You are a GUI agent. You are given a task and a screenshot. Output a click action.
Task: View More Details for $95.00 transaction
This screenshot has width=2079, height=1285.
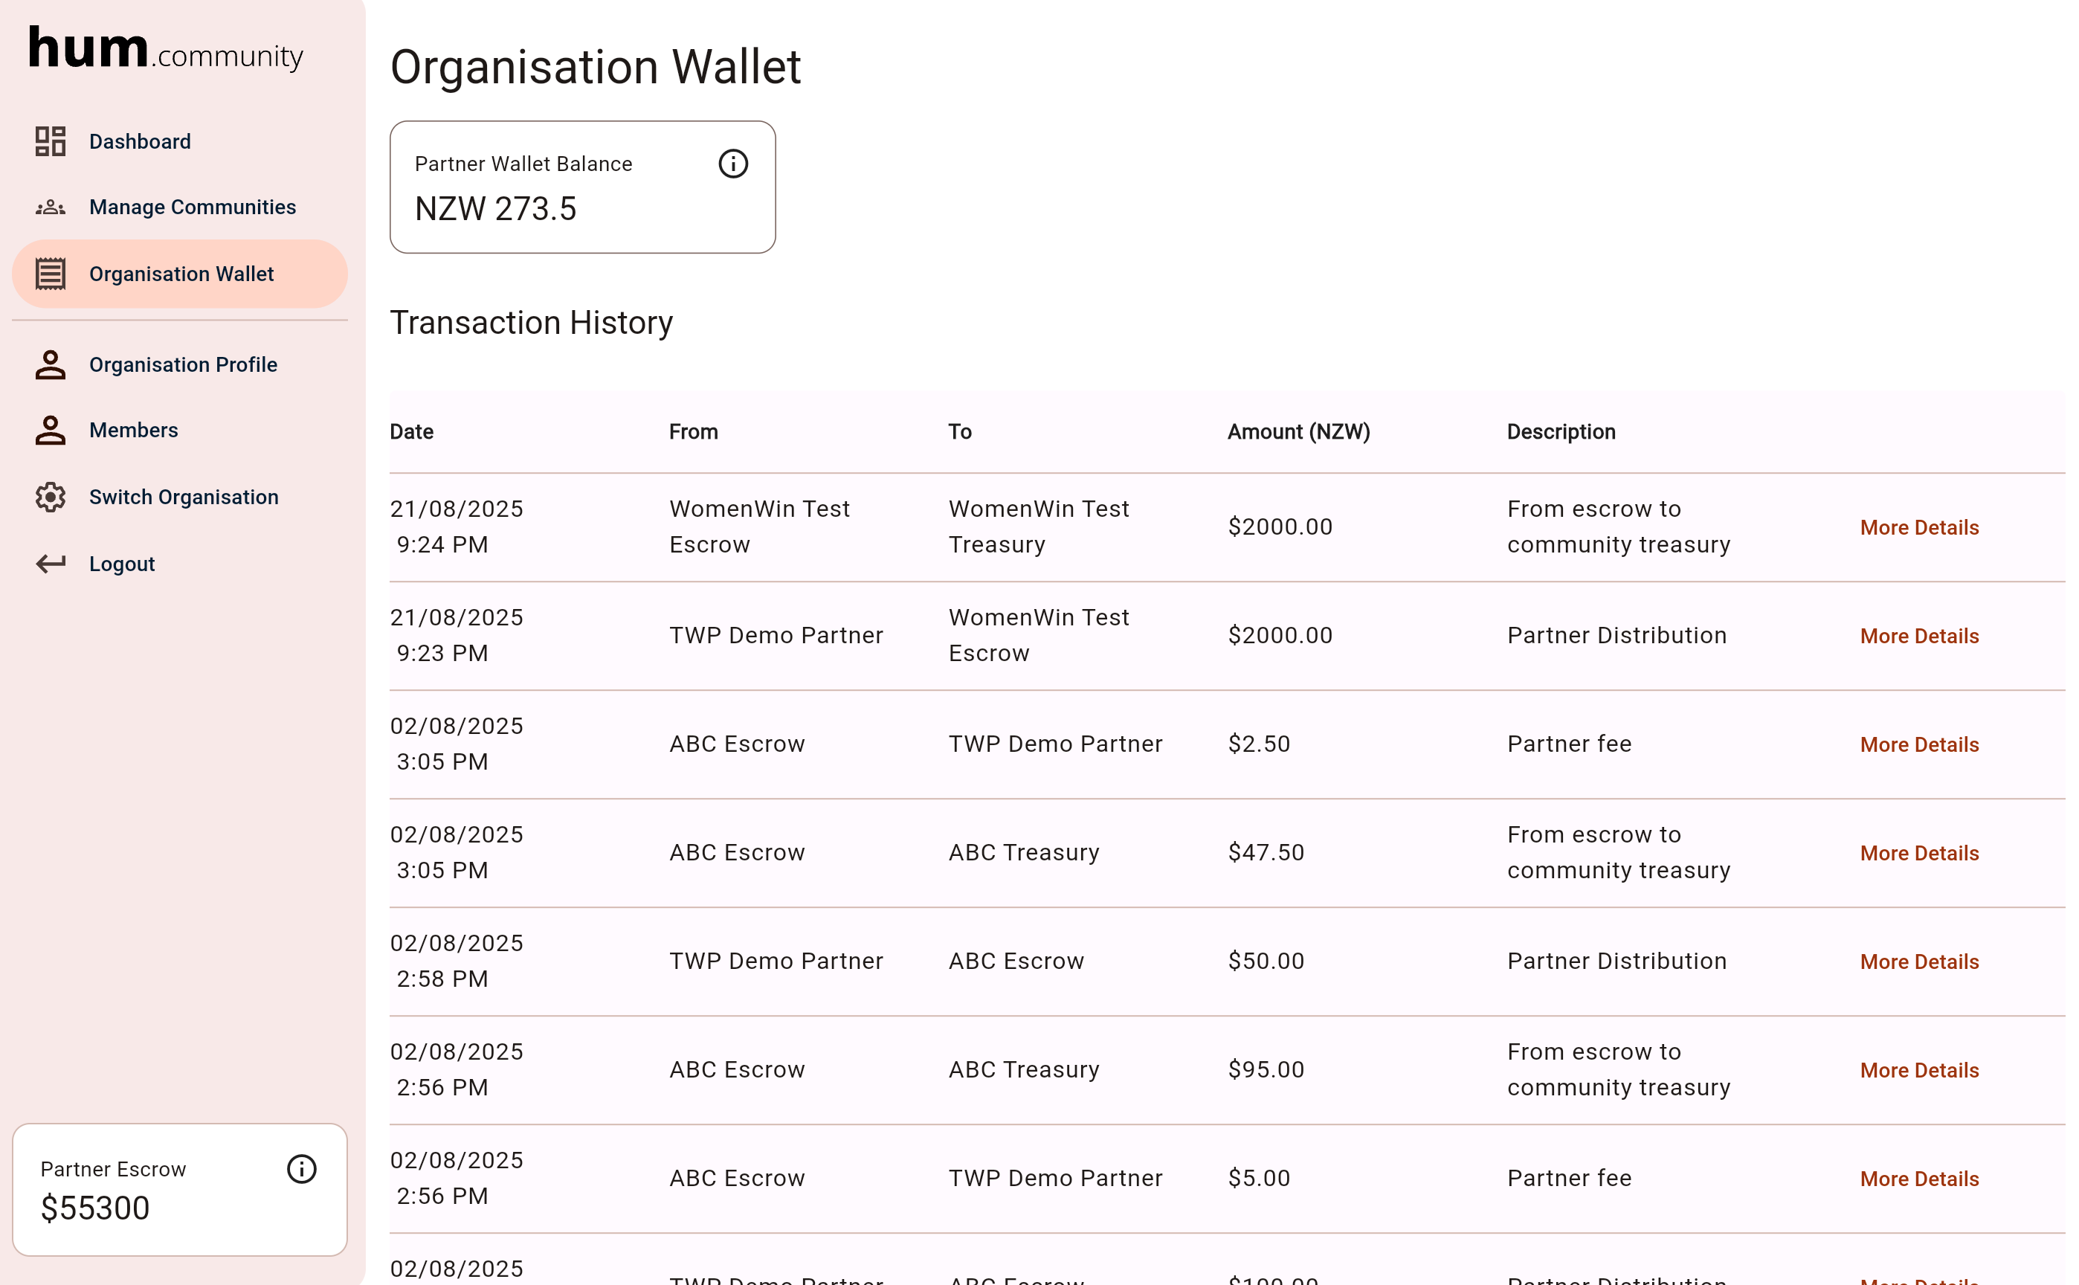coord(1918,1070)
